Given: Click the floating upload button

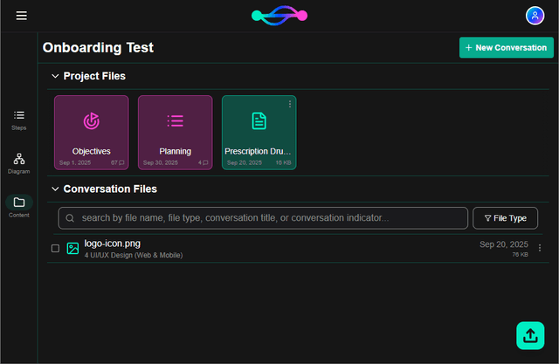Looking at the screenshot, I should tap(529, 335).
